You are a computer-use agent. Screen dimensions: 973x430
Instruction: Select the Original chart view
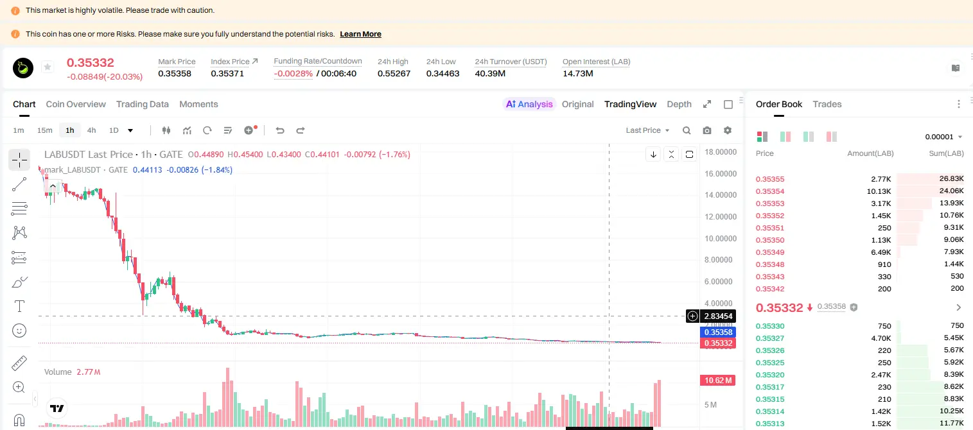tap(578, 104)
